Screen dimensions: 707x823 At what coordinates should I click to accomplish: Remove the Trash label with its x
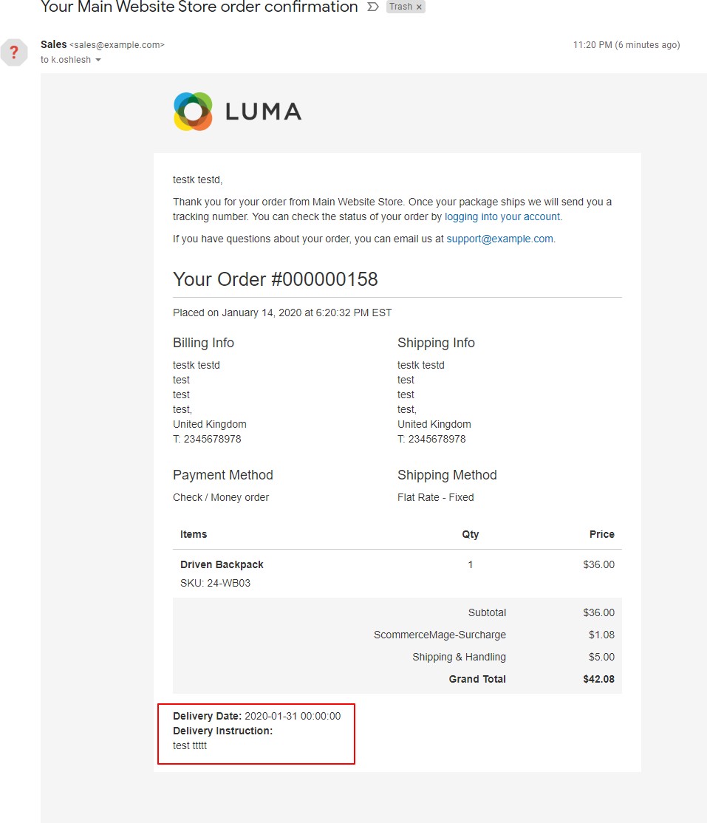[420, 7]
